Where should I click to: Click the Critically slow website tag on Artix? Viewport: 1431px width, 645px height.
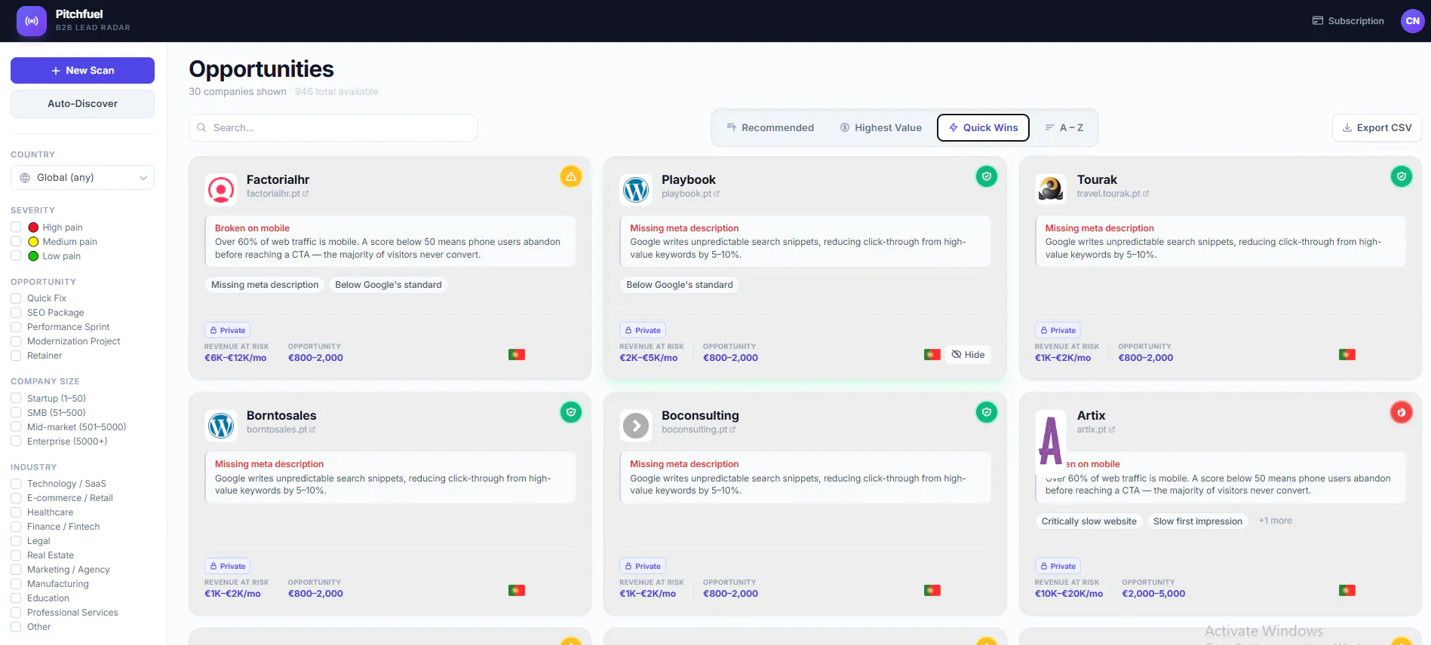(1089, 521)
